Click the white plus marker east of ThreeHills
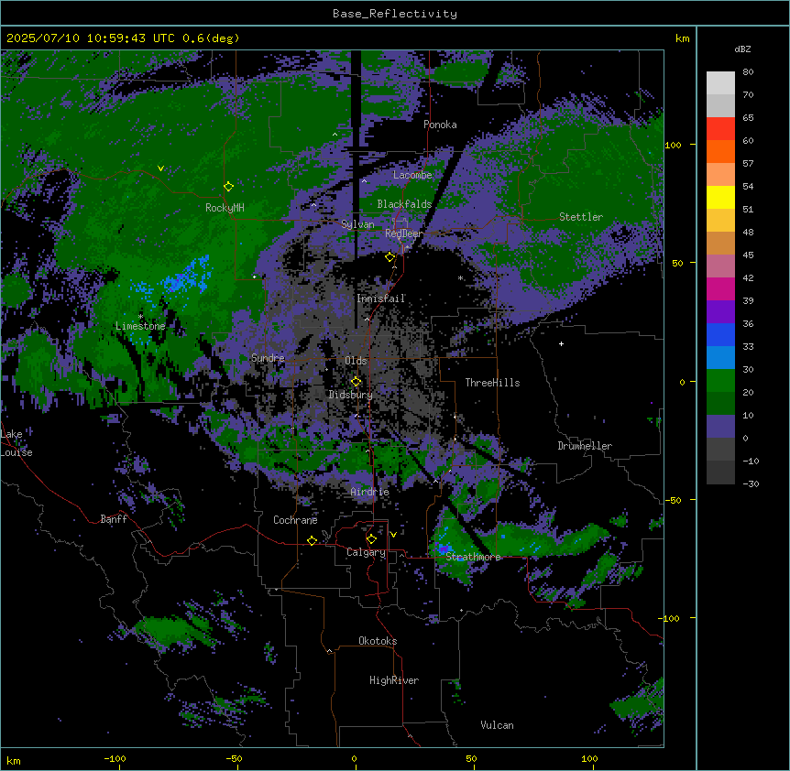Screen dimensions: 790x771 [561, 343]
